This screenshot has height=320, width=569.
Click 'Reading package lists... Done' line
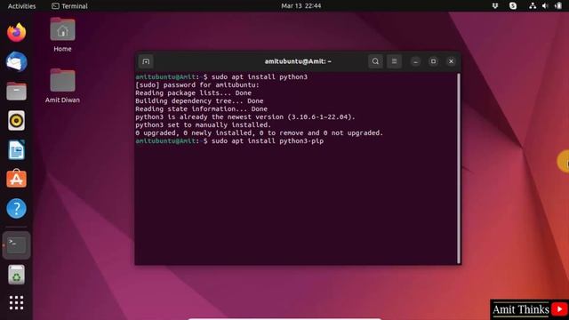click(194, 92)
